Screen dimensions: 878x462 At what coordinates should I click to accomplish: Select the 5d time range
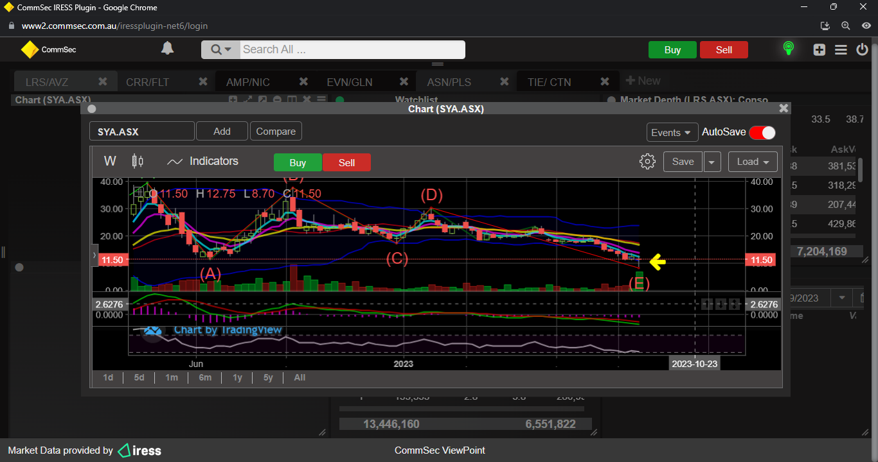tap(139, 377)
